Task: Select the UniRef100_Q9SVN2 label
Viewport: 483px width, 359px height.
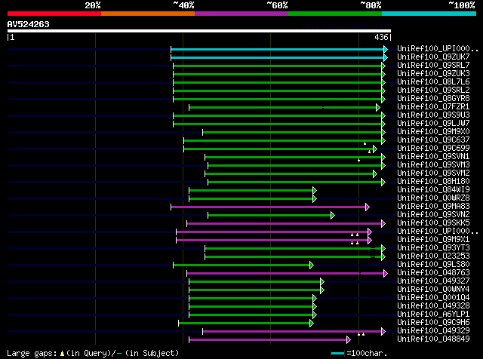Action: coord(433,215)
